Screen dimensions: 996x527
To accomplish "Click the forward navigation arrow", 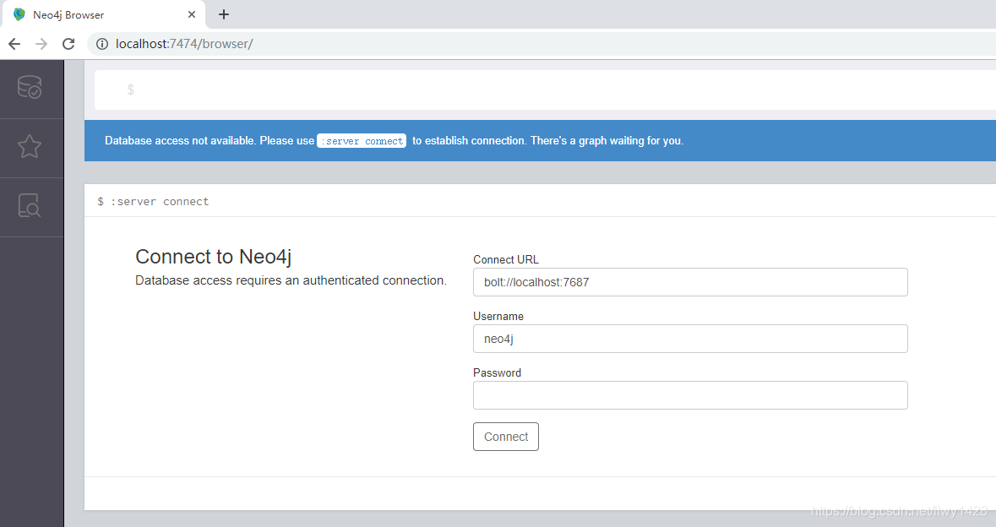I will 41,44.
